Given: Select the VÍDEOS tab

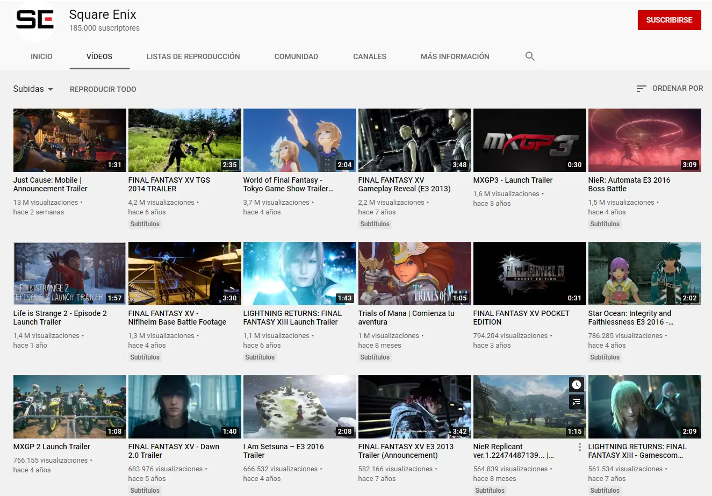Looking at the screenshot, I should 99,56.
